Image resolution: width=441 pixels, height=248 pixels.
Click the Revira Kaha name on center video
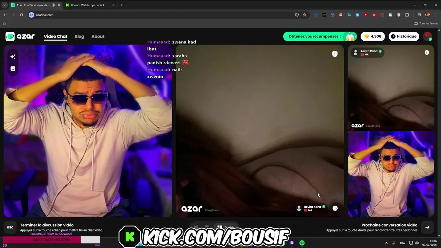click(312, 207)
